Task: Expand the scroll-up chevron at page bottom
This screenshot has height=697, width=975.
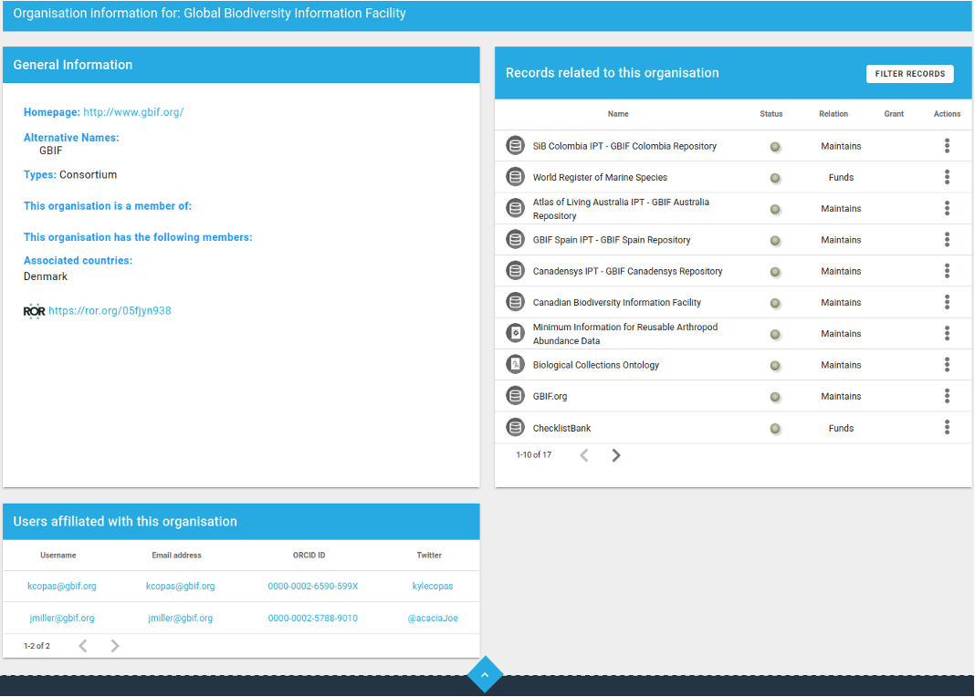Action: point(485,675)
